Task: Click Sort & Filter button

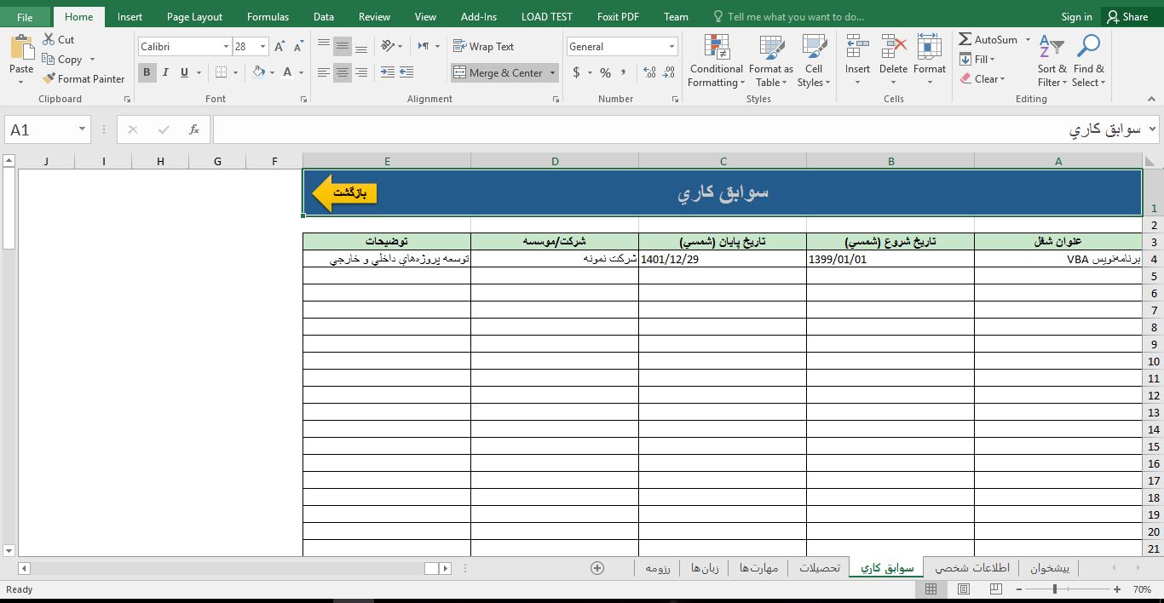Action: coord(1052,61)
